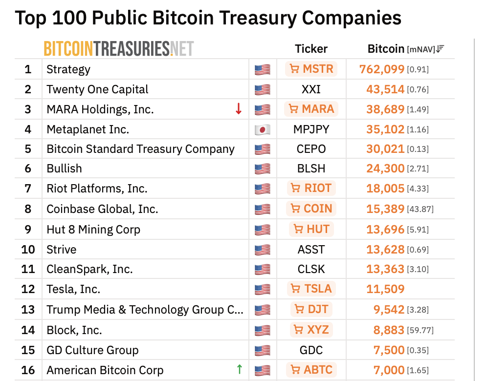The image size is (487, 381).
Task: Toggle the sort icon next to Bitcoin mNAV
Action: click(x=439, y=48)
